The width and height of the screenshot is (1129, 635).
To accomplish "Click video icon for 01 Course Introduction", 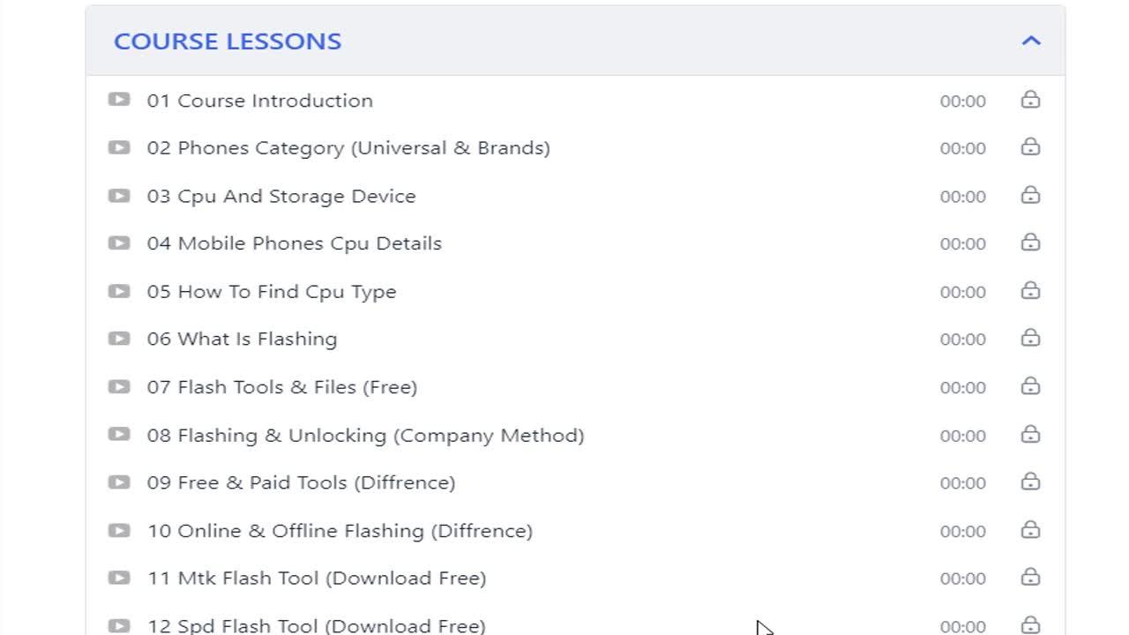I will [119, 100].
